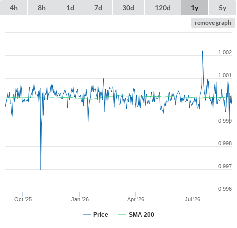237x228 pixels.
Task: Select the 7d time range
Action: pos(98,8)
